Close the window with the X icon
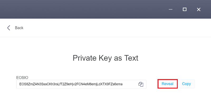Screen dimensions: 211x99 pyautogui.click(x=199, y=9)
